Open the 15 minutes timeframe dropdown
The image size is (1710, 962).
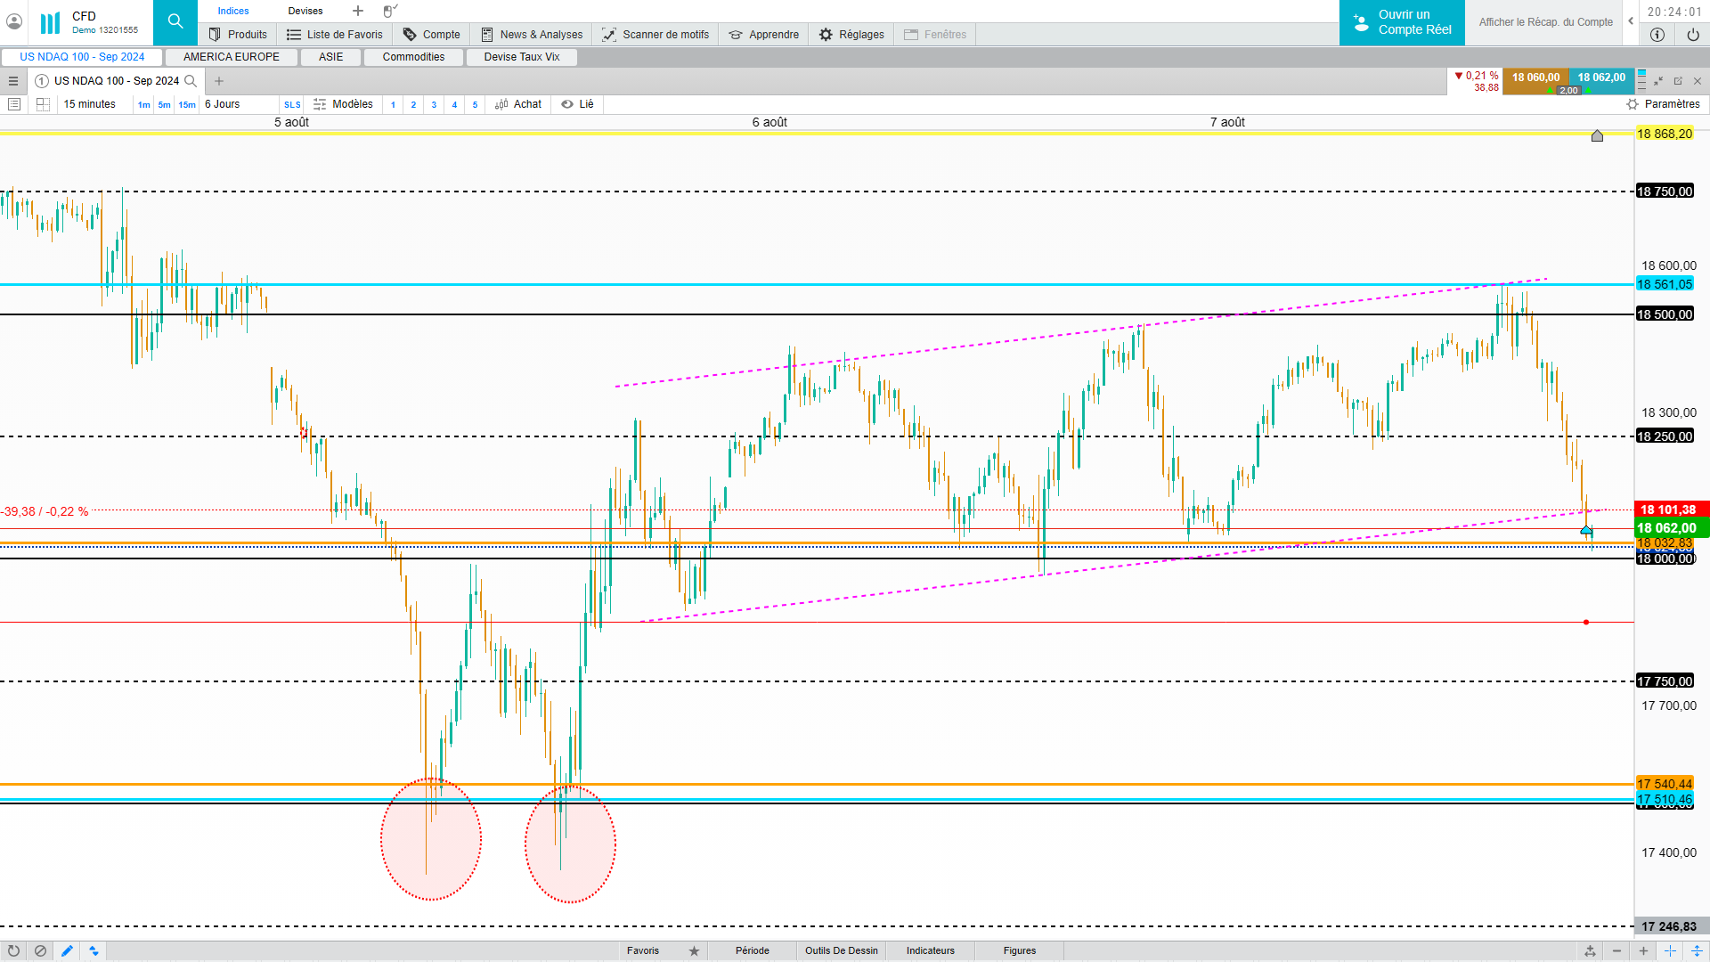tap(90, 104)
